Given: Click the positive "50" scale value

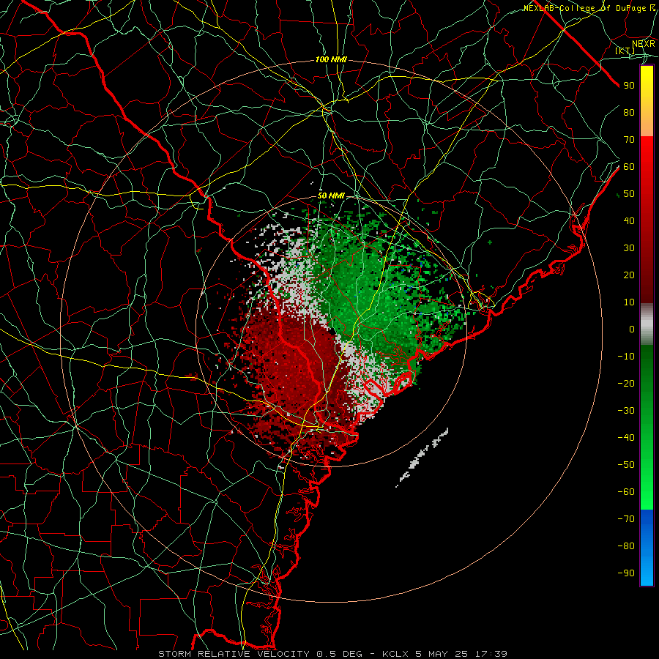Looking at the screenshot, I should pos(629,194).
